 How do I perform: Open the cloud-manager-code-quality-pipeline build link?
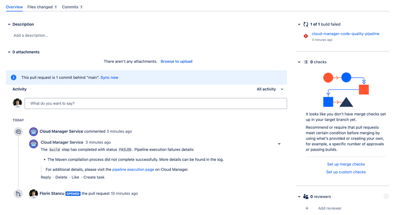(345, 34)
